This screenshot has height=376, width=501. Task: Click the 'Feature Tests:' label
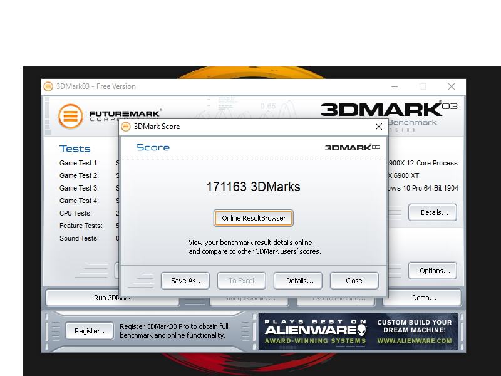pos(81,226)
